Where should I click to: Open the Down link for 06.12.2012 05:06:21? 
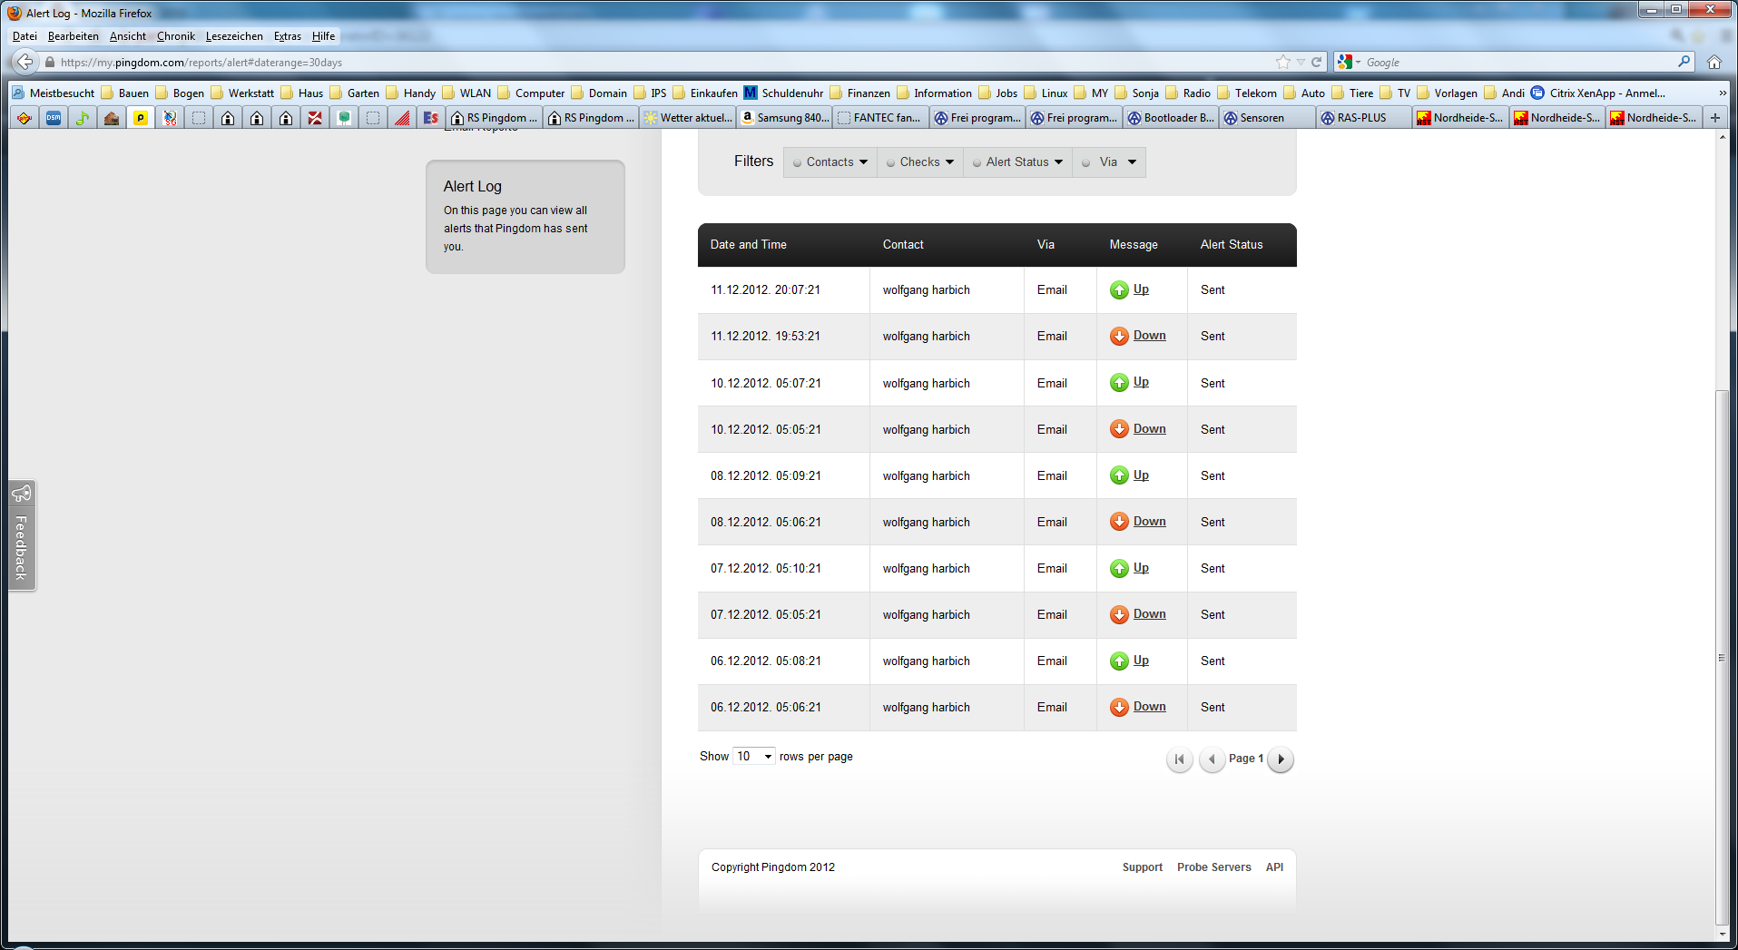pyautogui.click(x=1149, y=707)
